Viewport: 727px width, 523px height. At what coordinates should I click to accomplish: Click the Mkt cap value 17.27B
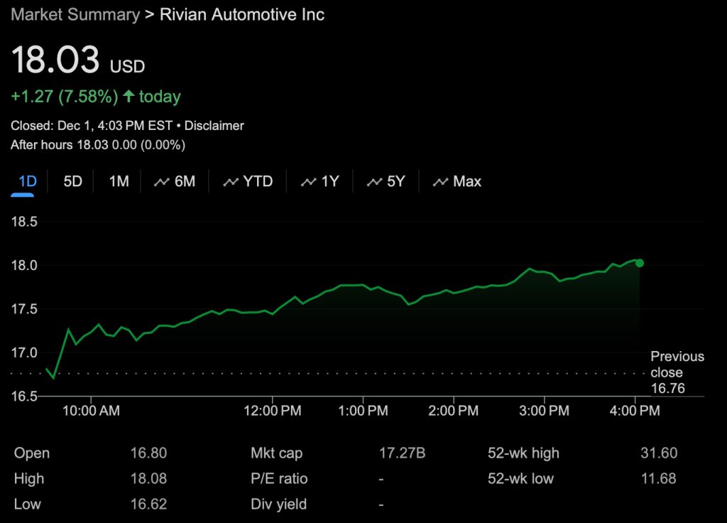[402, 453]
